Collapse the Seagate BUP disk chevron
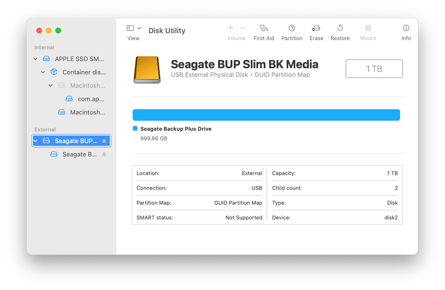 coord(36,141)
